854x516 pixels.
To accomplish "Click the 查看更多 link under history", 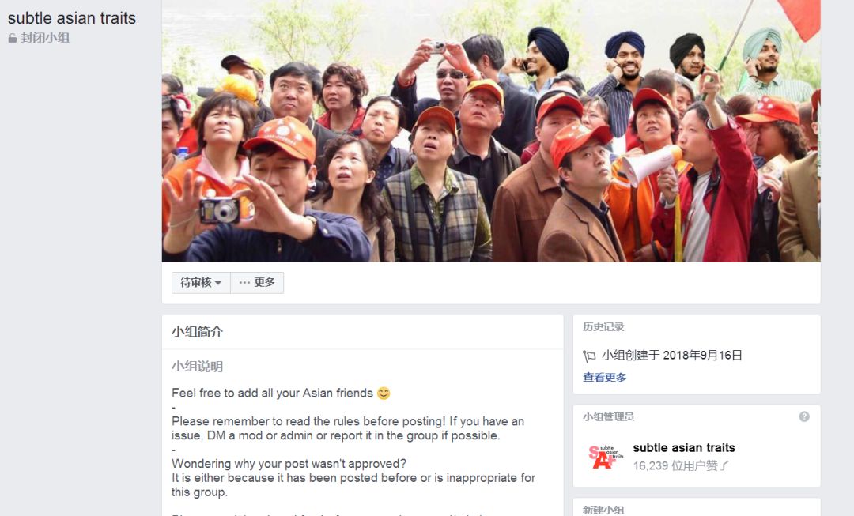I will (x=605, y=377).
